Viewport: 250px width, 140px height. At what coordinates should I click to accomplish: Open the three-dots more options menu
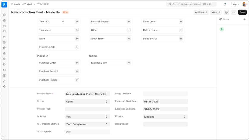click(234, 12)
